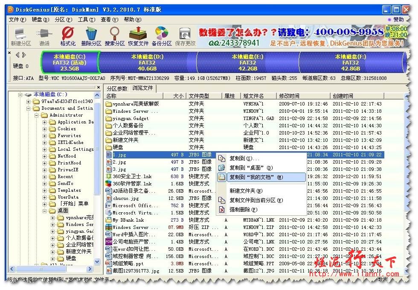Select the 360软件管家.lnk shortcut icon

pyautogui.click(x=108, y=184)
